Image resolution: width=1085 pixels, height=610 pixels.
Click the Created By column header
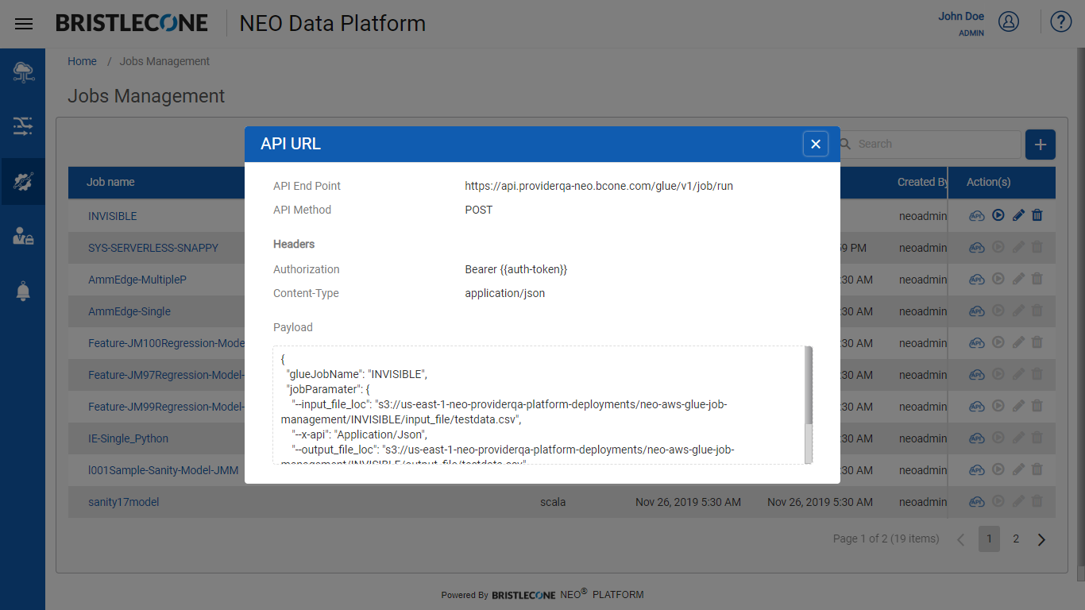[x=923, y=182]
